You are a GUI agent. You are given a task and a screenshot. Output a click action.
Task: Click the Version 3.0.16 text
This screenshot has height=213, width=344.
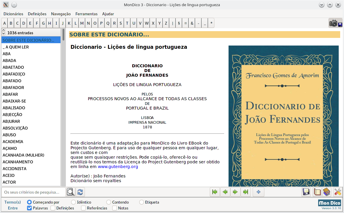331,208
